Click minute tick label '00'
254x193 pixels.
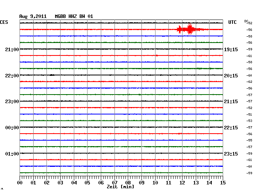(x=20, y=183)
